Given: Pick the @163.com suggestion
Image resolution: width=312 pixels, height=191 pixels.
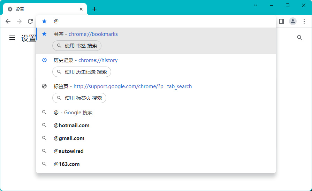Looking at the screenshot, I should tap(67, 164).
